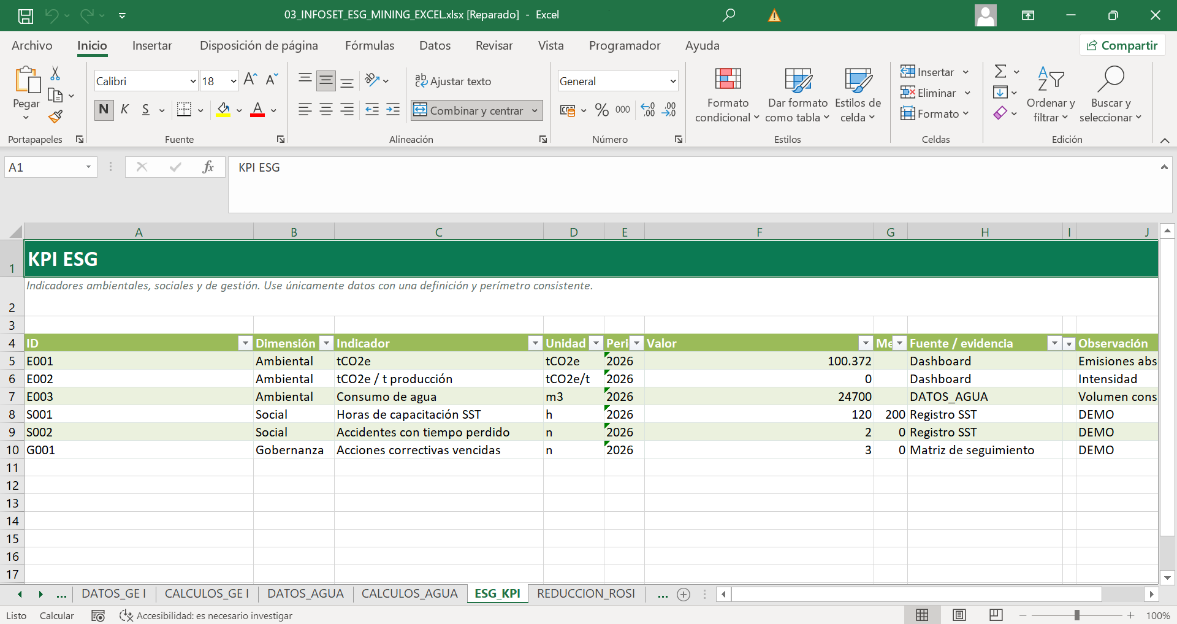Image resolution: width=1177 pixels, height=624 pixels.
Task: Click the accounting number format icon
Action: pyautogui.click(x=568, y=111)
